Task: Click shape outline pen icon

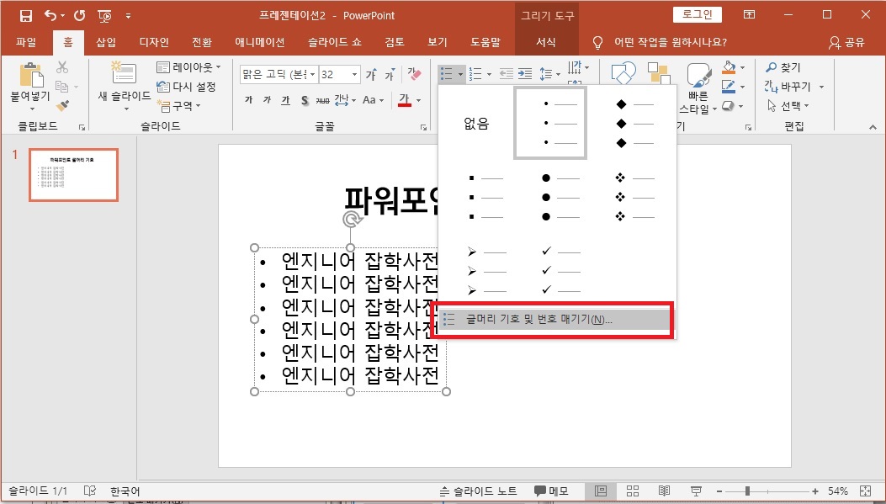Action: (729, 87)
